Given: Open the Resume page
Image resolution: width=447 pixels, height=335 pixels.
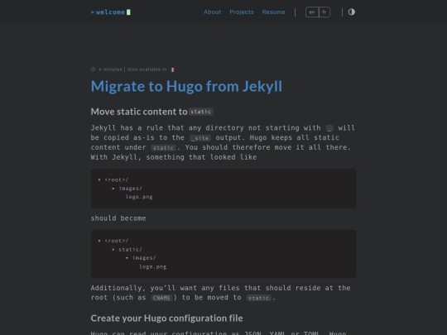Looking at the screenshot, I should 273,12.
